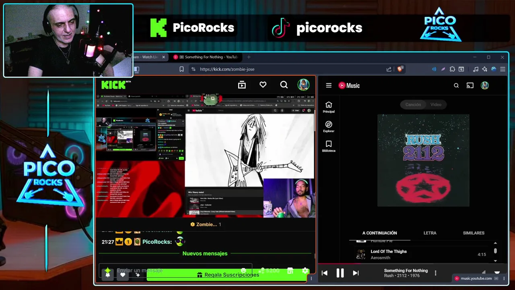The image size is (515, 290).
Task: Open Biblioteca in YouTube Music sidebar
Action: point(329,147)
